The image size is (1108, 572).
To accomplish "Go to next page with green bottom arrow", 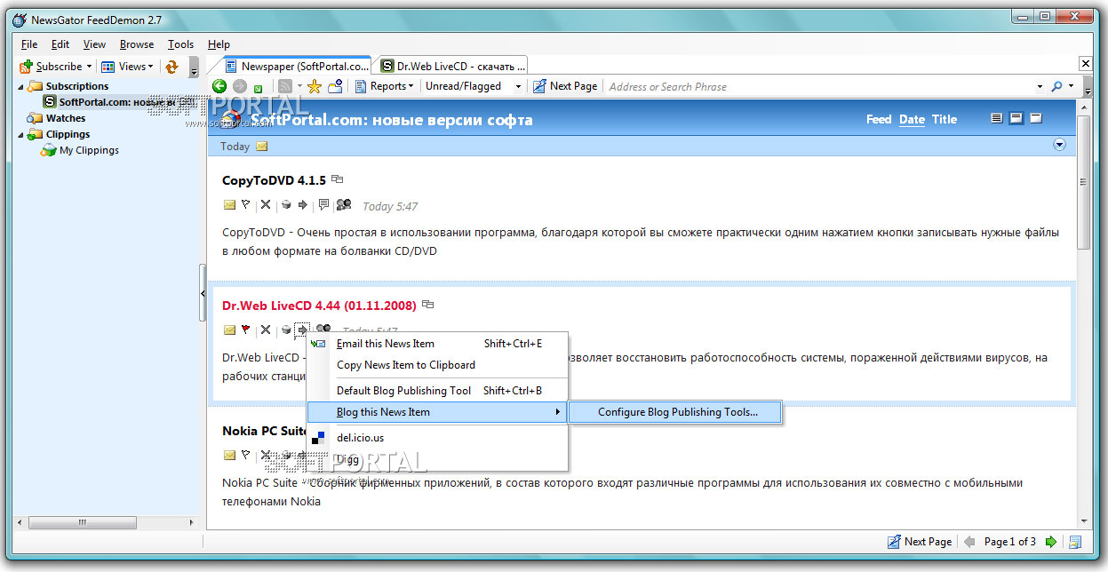I will pyautogui.click(x=1051, y=542).
